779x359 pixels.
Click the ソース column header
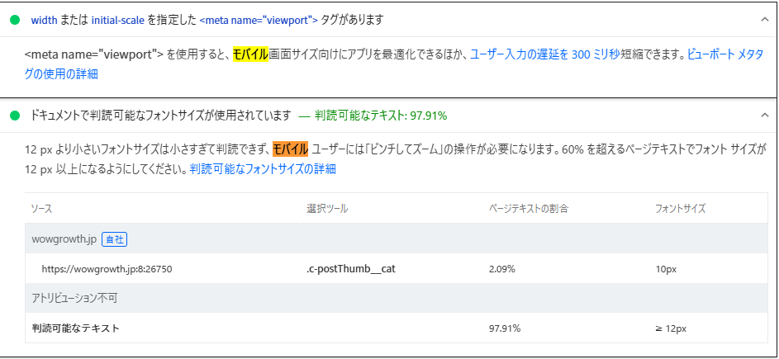pyautogui.click(x=41, y=209)
